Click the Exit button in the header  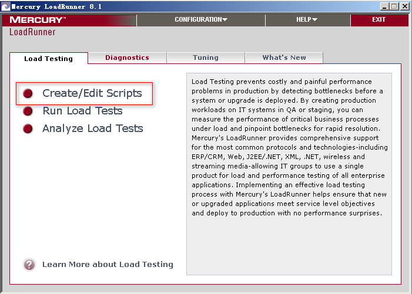click(379, 20)
